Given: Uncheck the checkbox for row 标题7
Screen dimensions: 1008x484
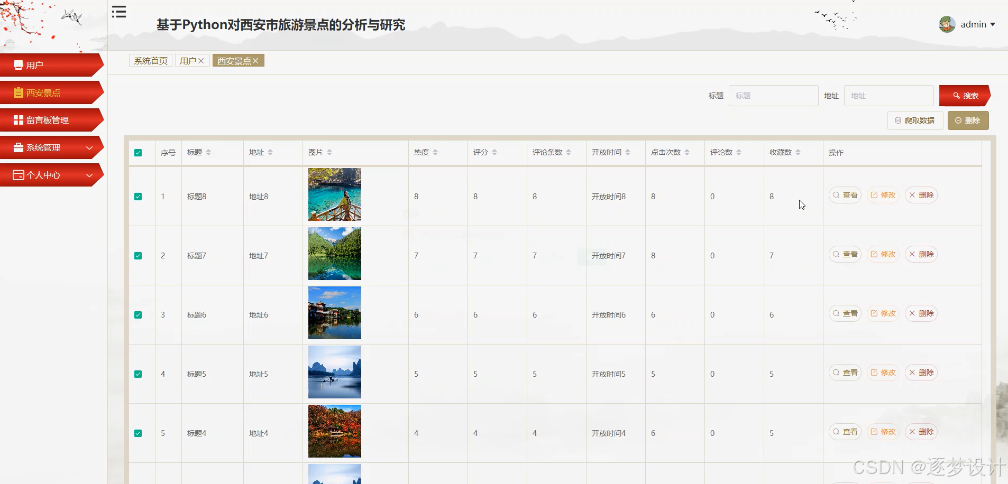Looking at the screenshot, I should pyautogui.click(x=138, y=256).
